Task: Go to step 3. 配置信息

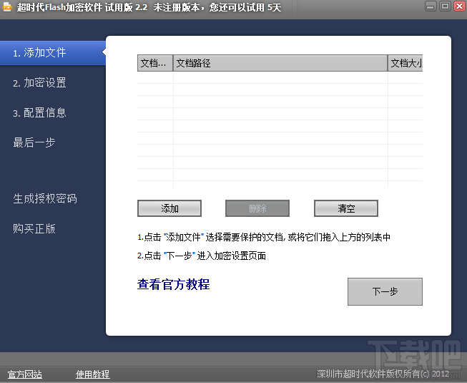Action: pos(39,113)
